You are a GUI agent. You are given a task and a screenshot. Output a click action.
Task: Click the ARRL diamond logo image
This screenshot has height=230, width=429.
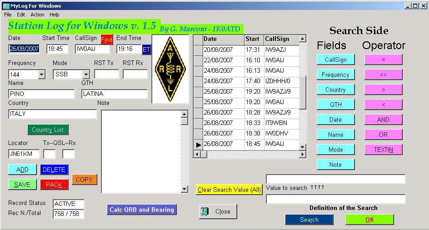point(170,69)
